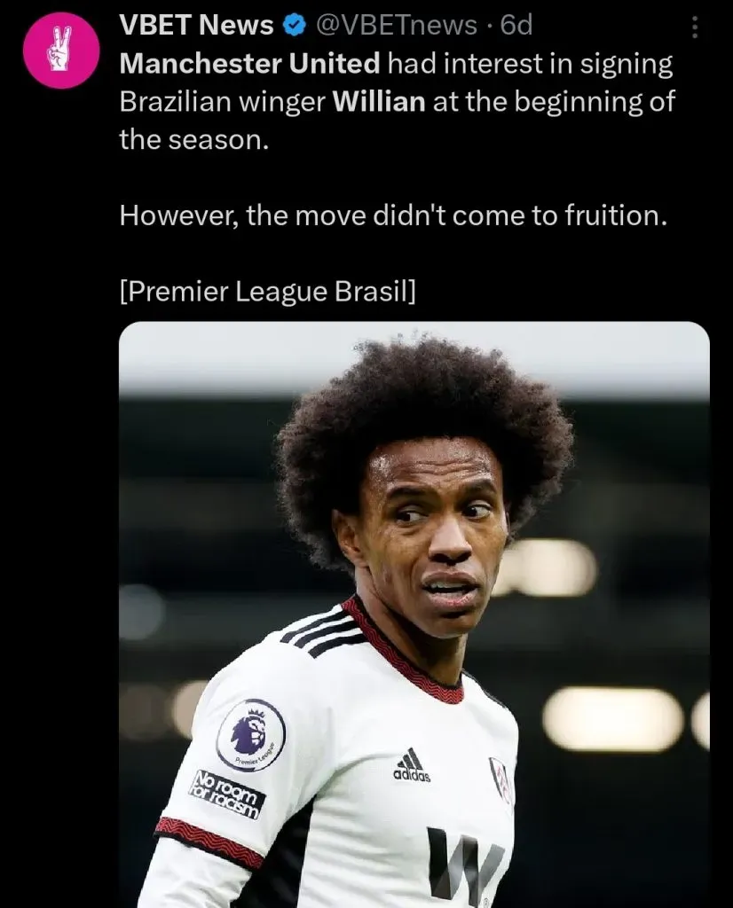Open the tweet's three-dot more menu
Image resolution: width=733 pixels, height=908 pixels.
pos(695,27)
